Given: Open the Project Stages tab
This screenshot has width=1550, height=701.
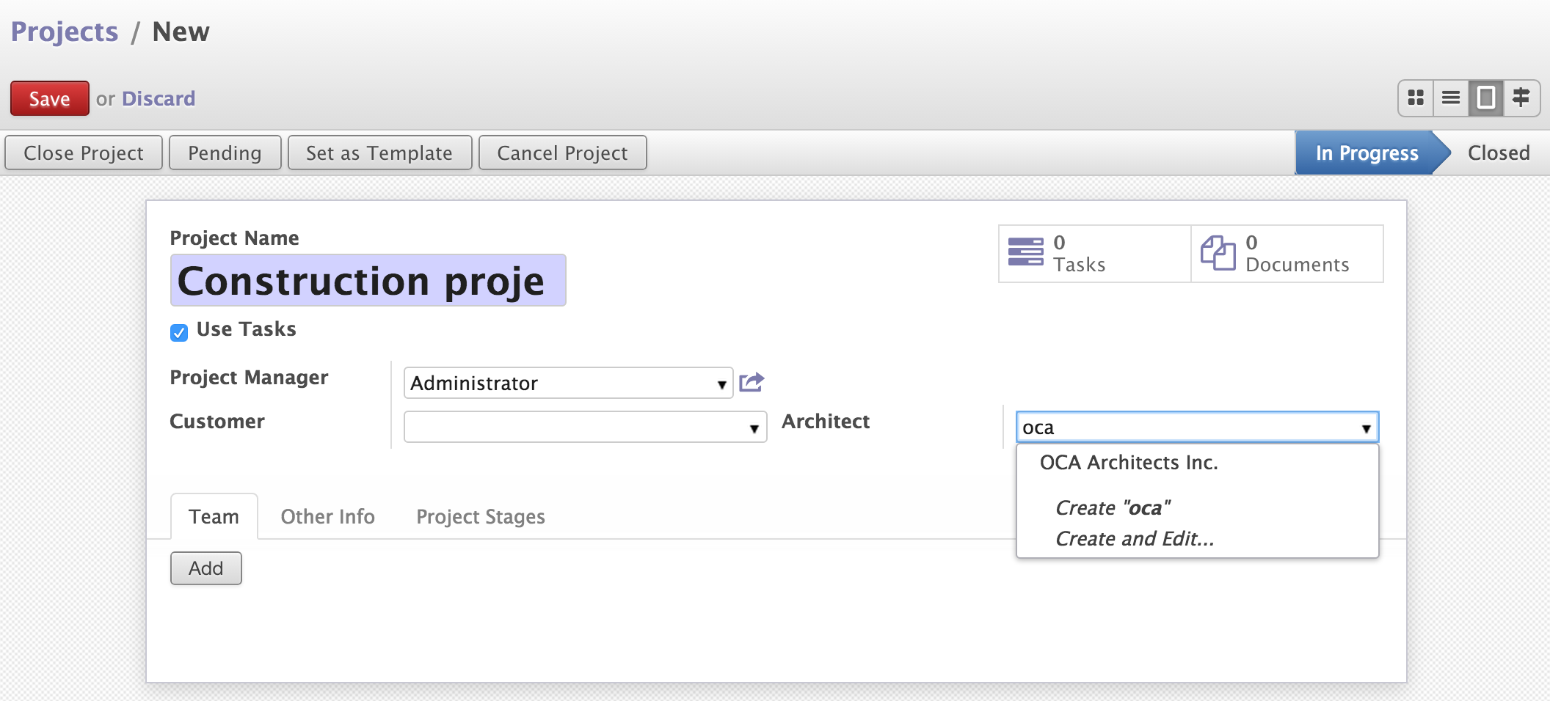Looking at the screenshot, I should coord(481,517).
